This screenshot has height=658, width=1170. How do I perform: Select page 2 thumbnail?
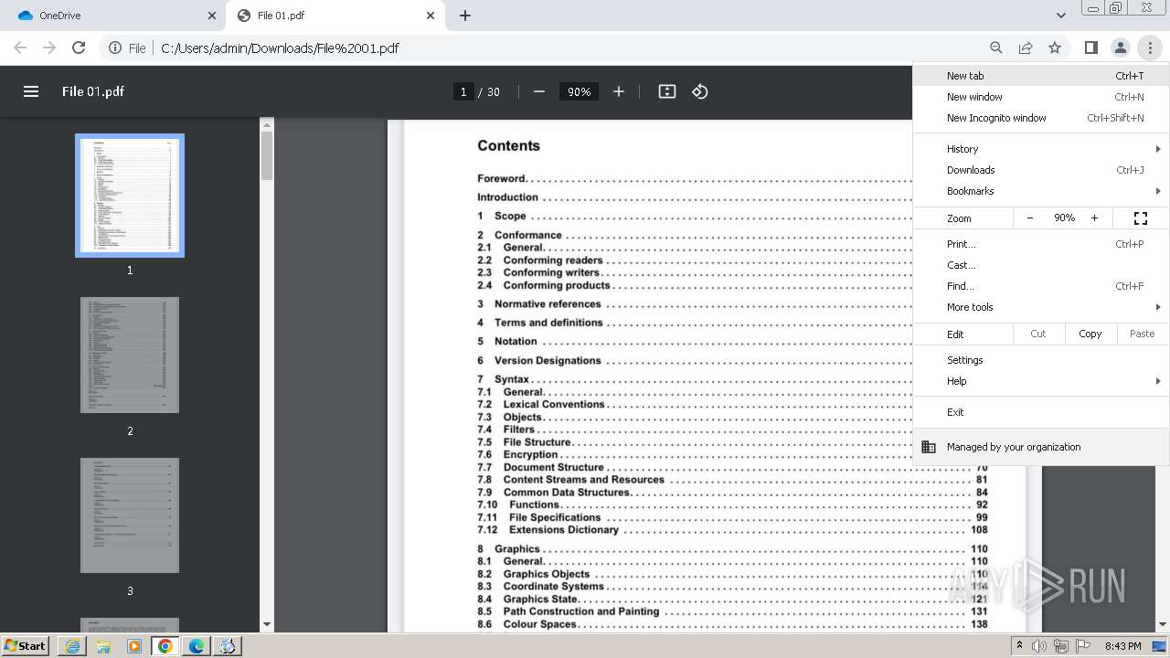pos(130,355)
